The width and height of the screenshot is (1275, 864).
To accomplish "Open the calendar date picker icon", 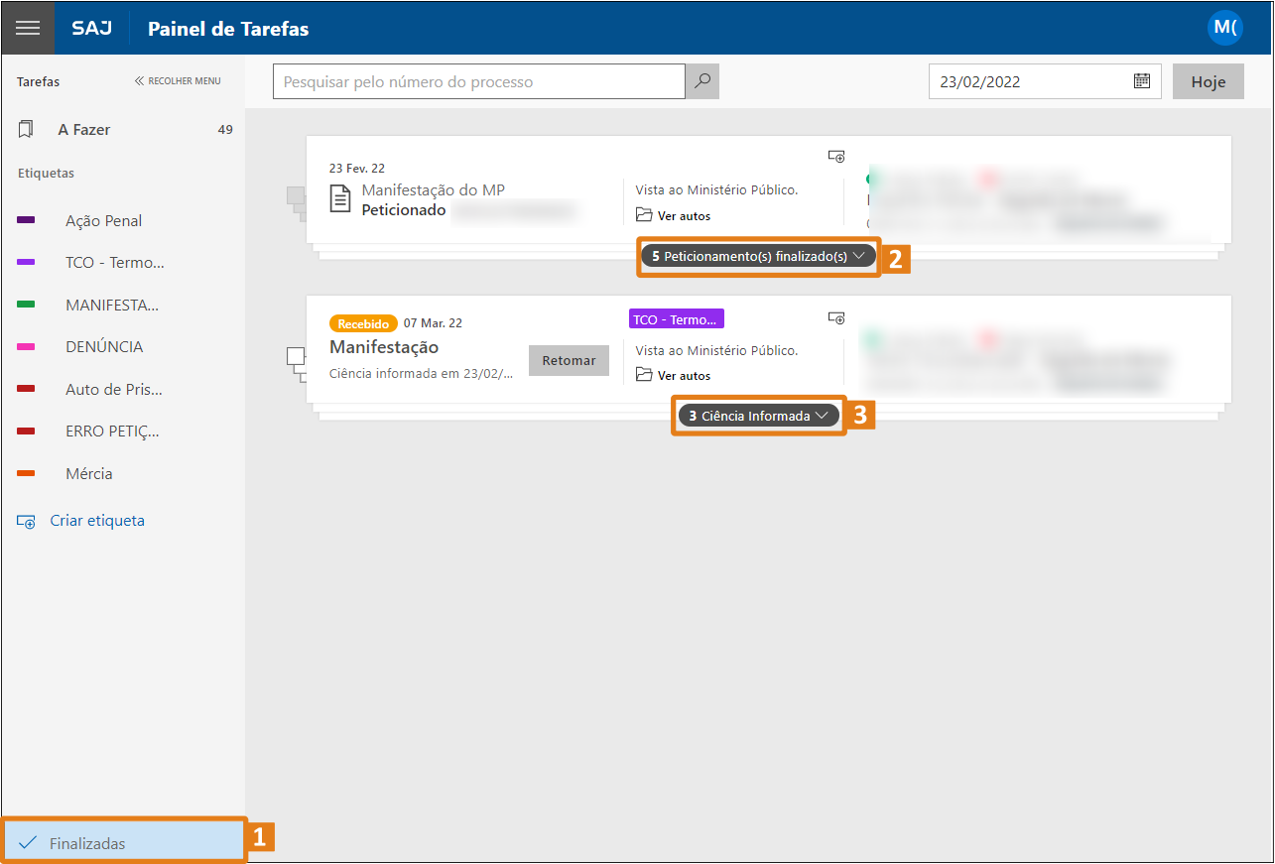I will click(x=1142, y=81).
